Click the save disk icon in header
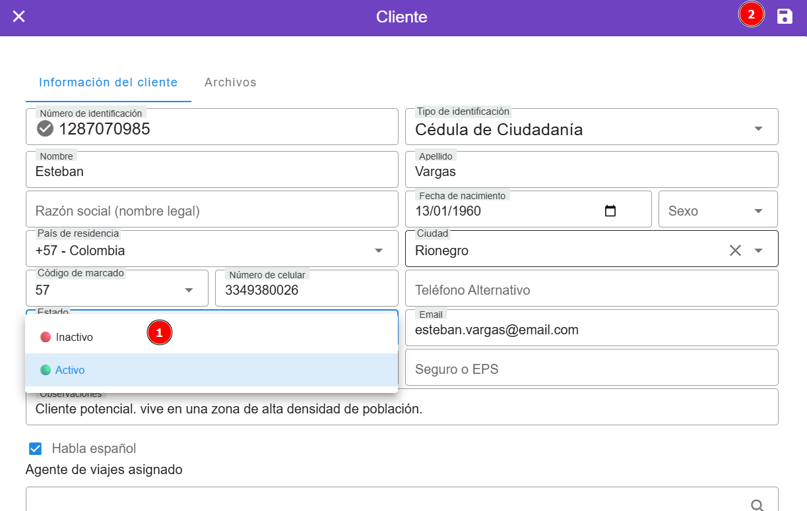This screenshot has width=807, height=511. point(785,16)
